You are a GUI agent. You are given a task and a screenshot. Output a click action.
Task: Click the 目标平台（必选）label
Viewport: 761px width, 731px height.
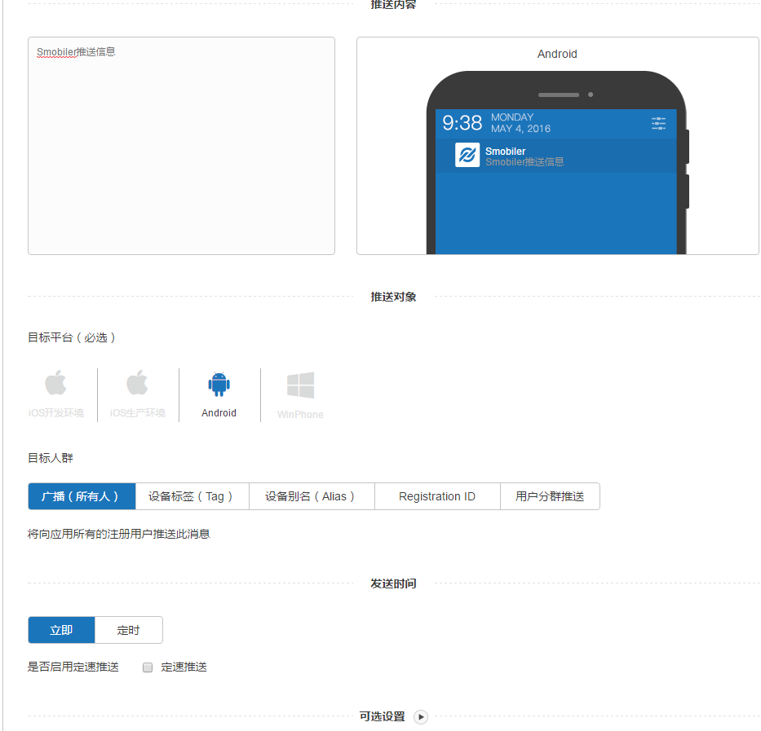pyautogui.click(x=72, y=337)
